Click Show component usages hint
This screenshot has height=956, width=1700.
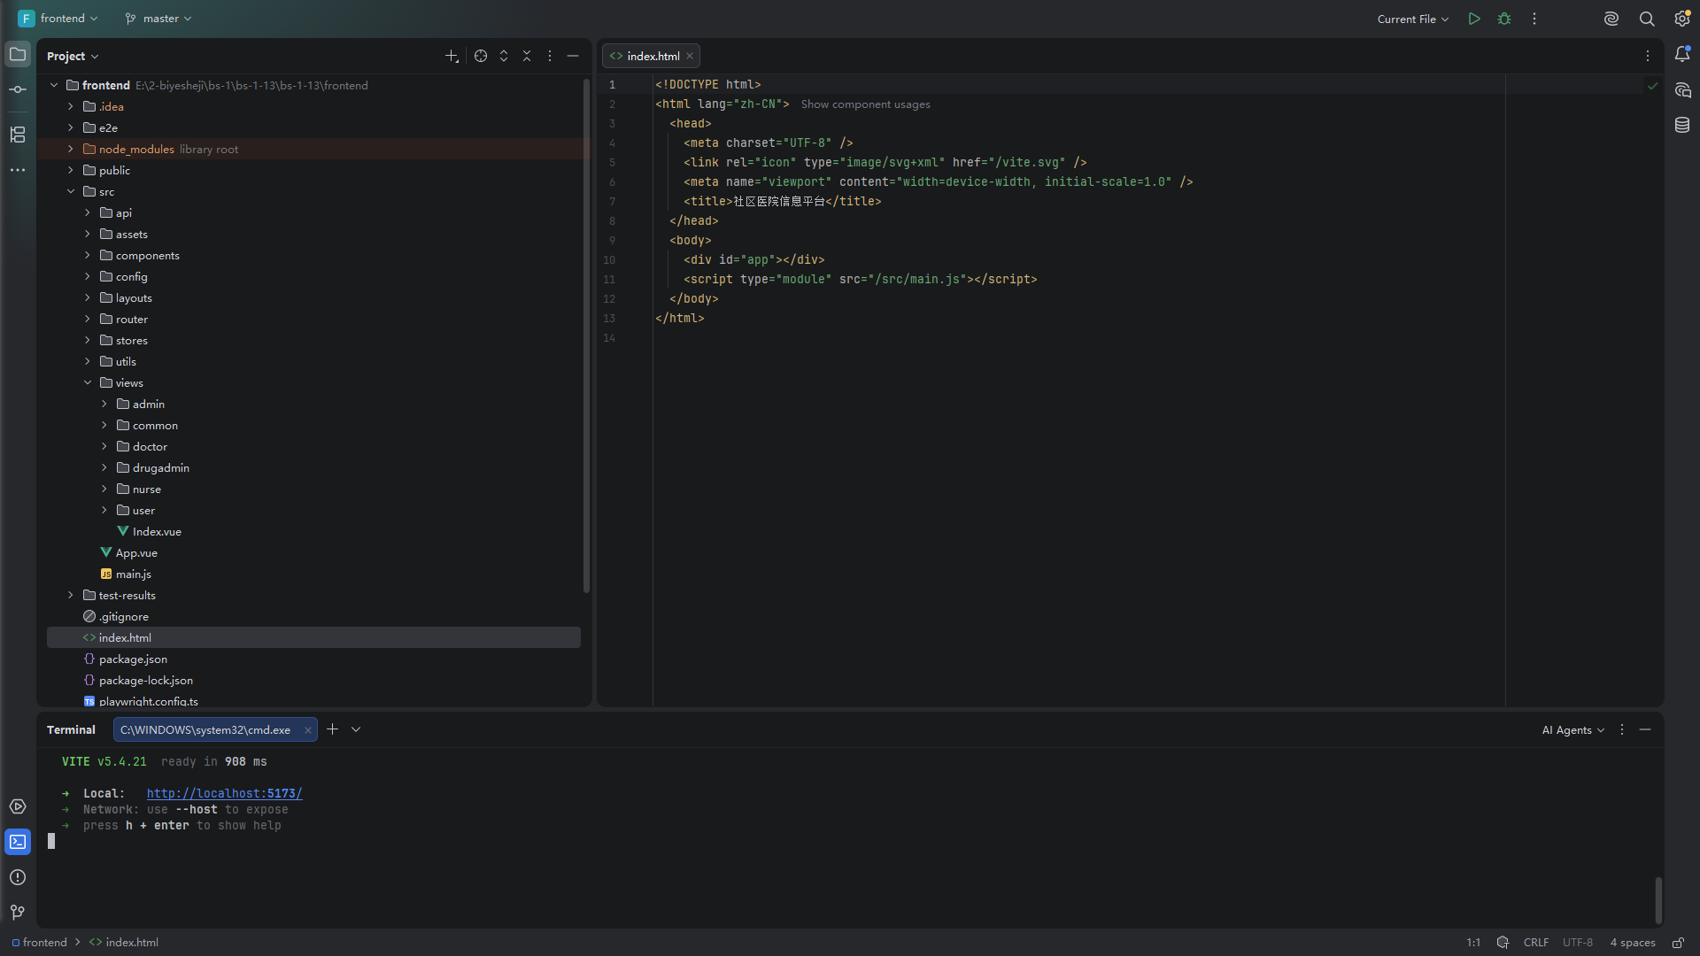(x=866, y=104)
